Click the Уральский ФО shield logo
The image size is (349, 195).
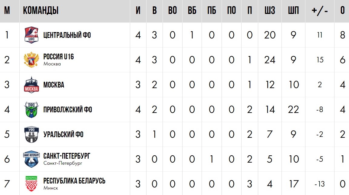[x=31, y=134]
